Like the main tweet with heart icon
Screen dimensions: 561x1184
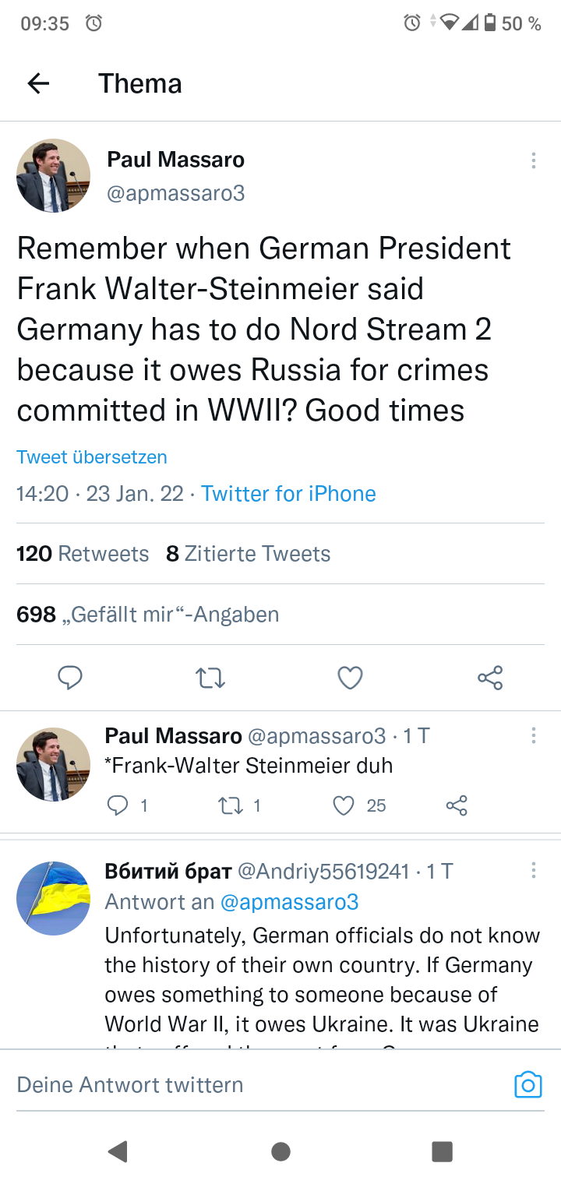coord(350,678)
